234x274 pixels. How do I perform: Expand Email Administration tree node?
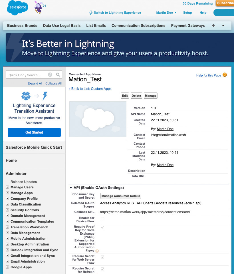pos(7,261)
